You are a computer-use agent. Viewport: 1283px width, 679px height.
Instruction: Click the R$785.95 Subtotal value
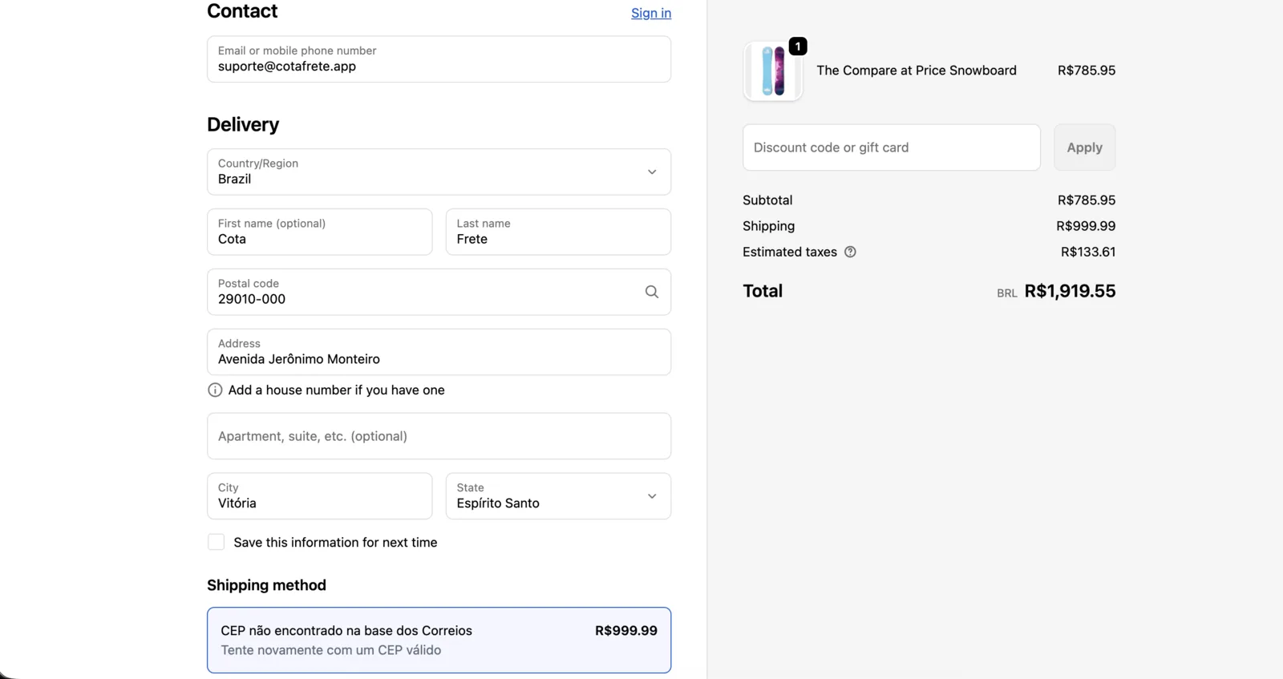point(1087,200)
